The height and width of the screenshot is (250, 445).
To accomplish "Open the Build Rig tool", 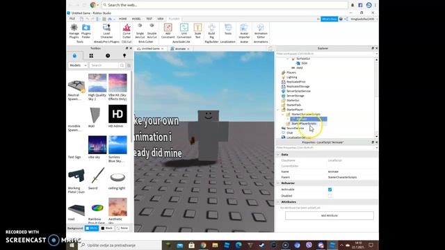I will tap(211, 31).
